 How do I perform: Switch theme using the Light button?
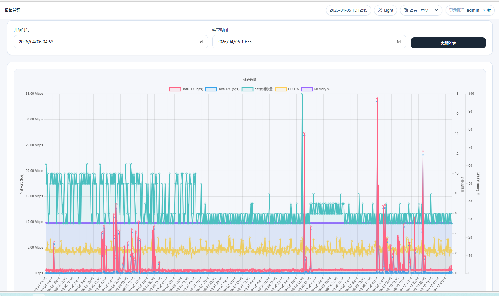pyautogui.click(x=385, y=10)
